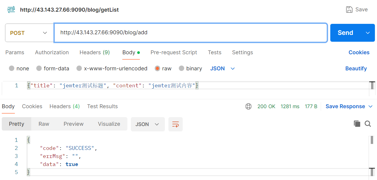Switch to Preview response view
Viewport: 377px width, 180px height.
[x=73, y=124]
